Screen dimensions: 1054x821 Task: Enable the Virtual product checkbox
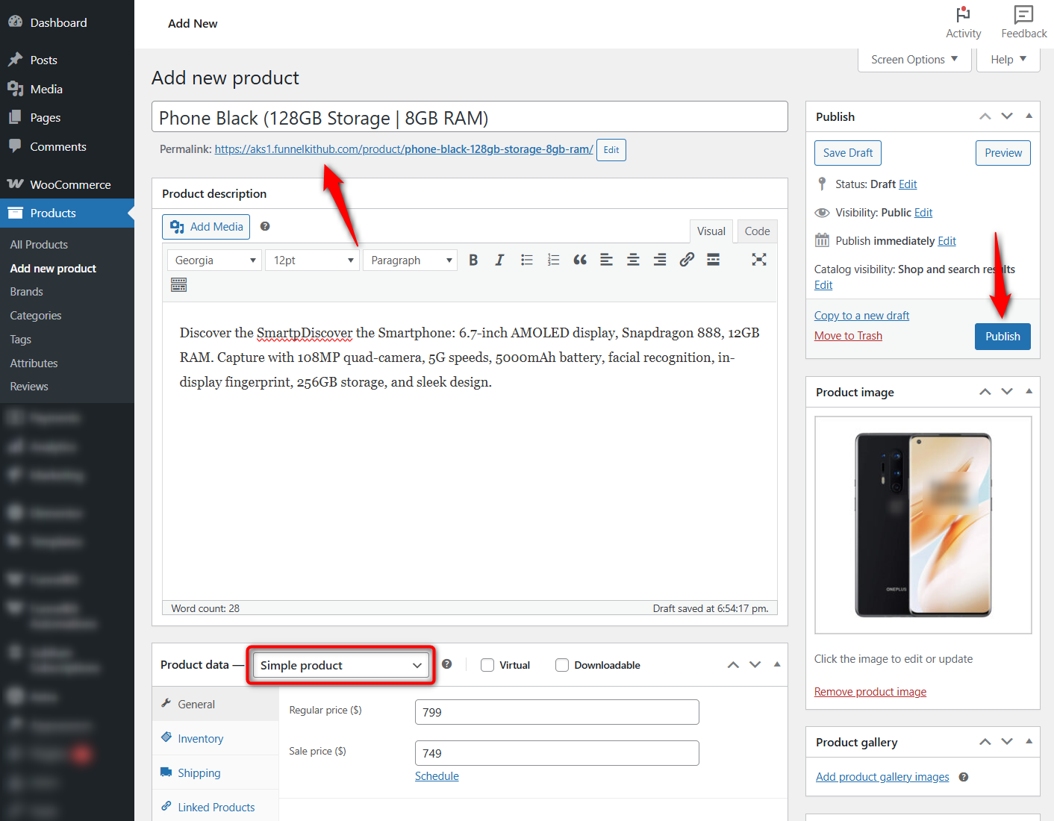click(x=487, y=664)
